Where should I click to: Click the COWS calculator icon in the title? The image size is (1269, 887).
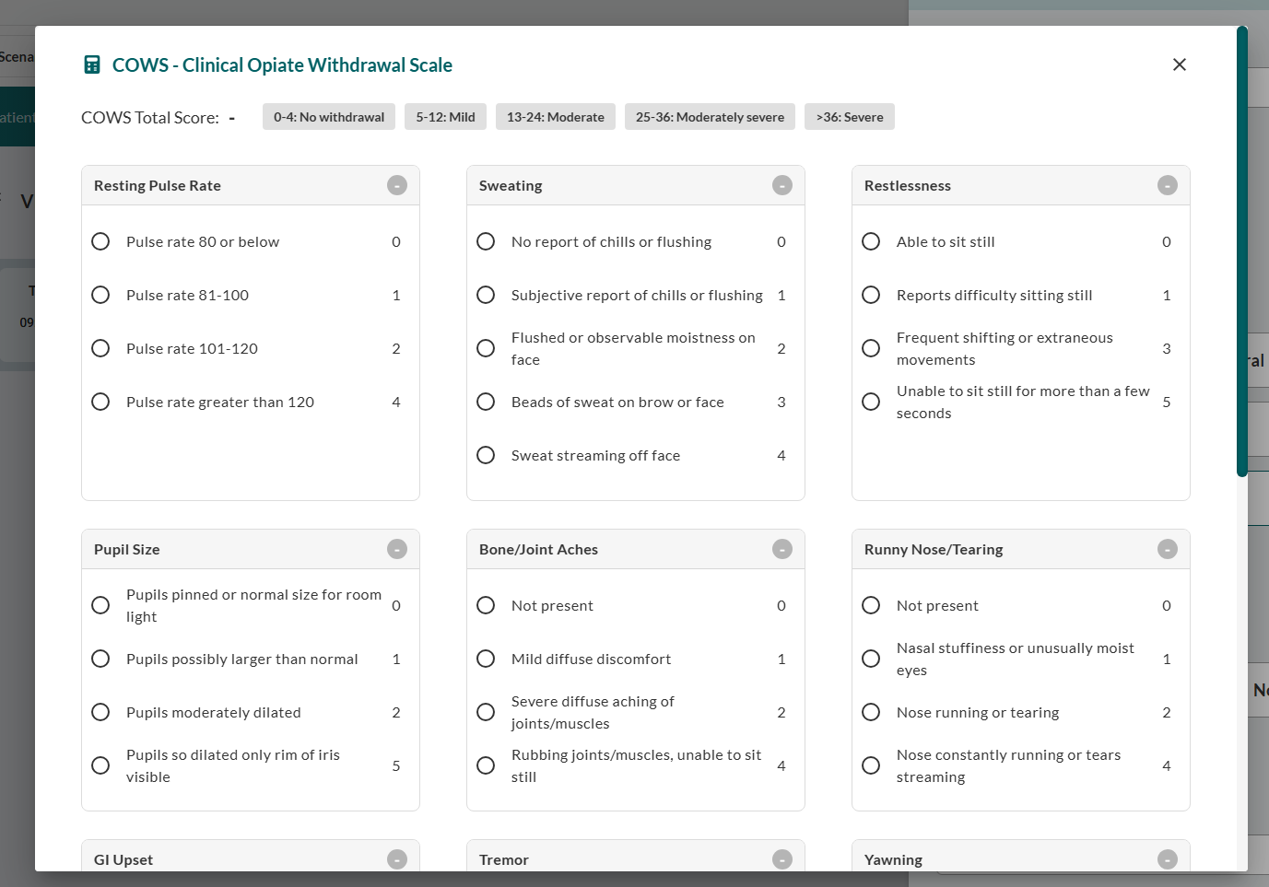(x=92, y=64)
